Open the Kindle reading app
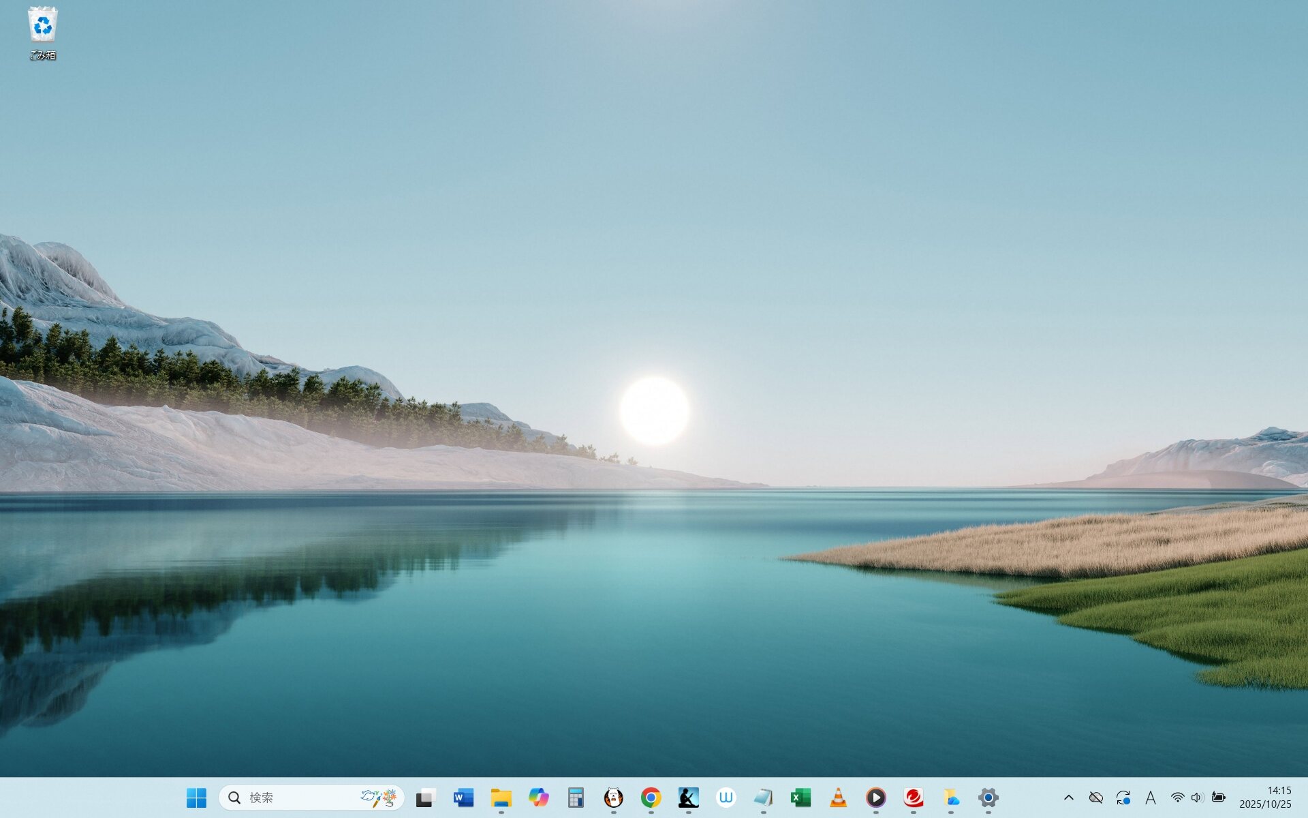This screenshot has width=1308, height=818. coord(688,798)
